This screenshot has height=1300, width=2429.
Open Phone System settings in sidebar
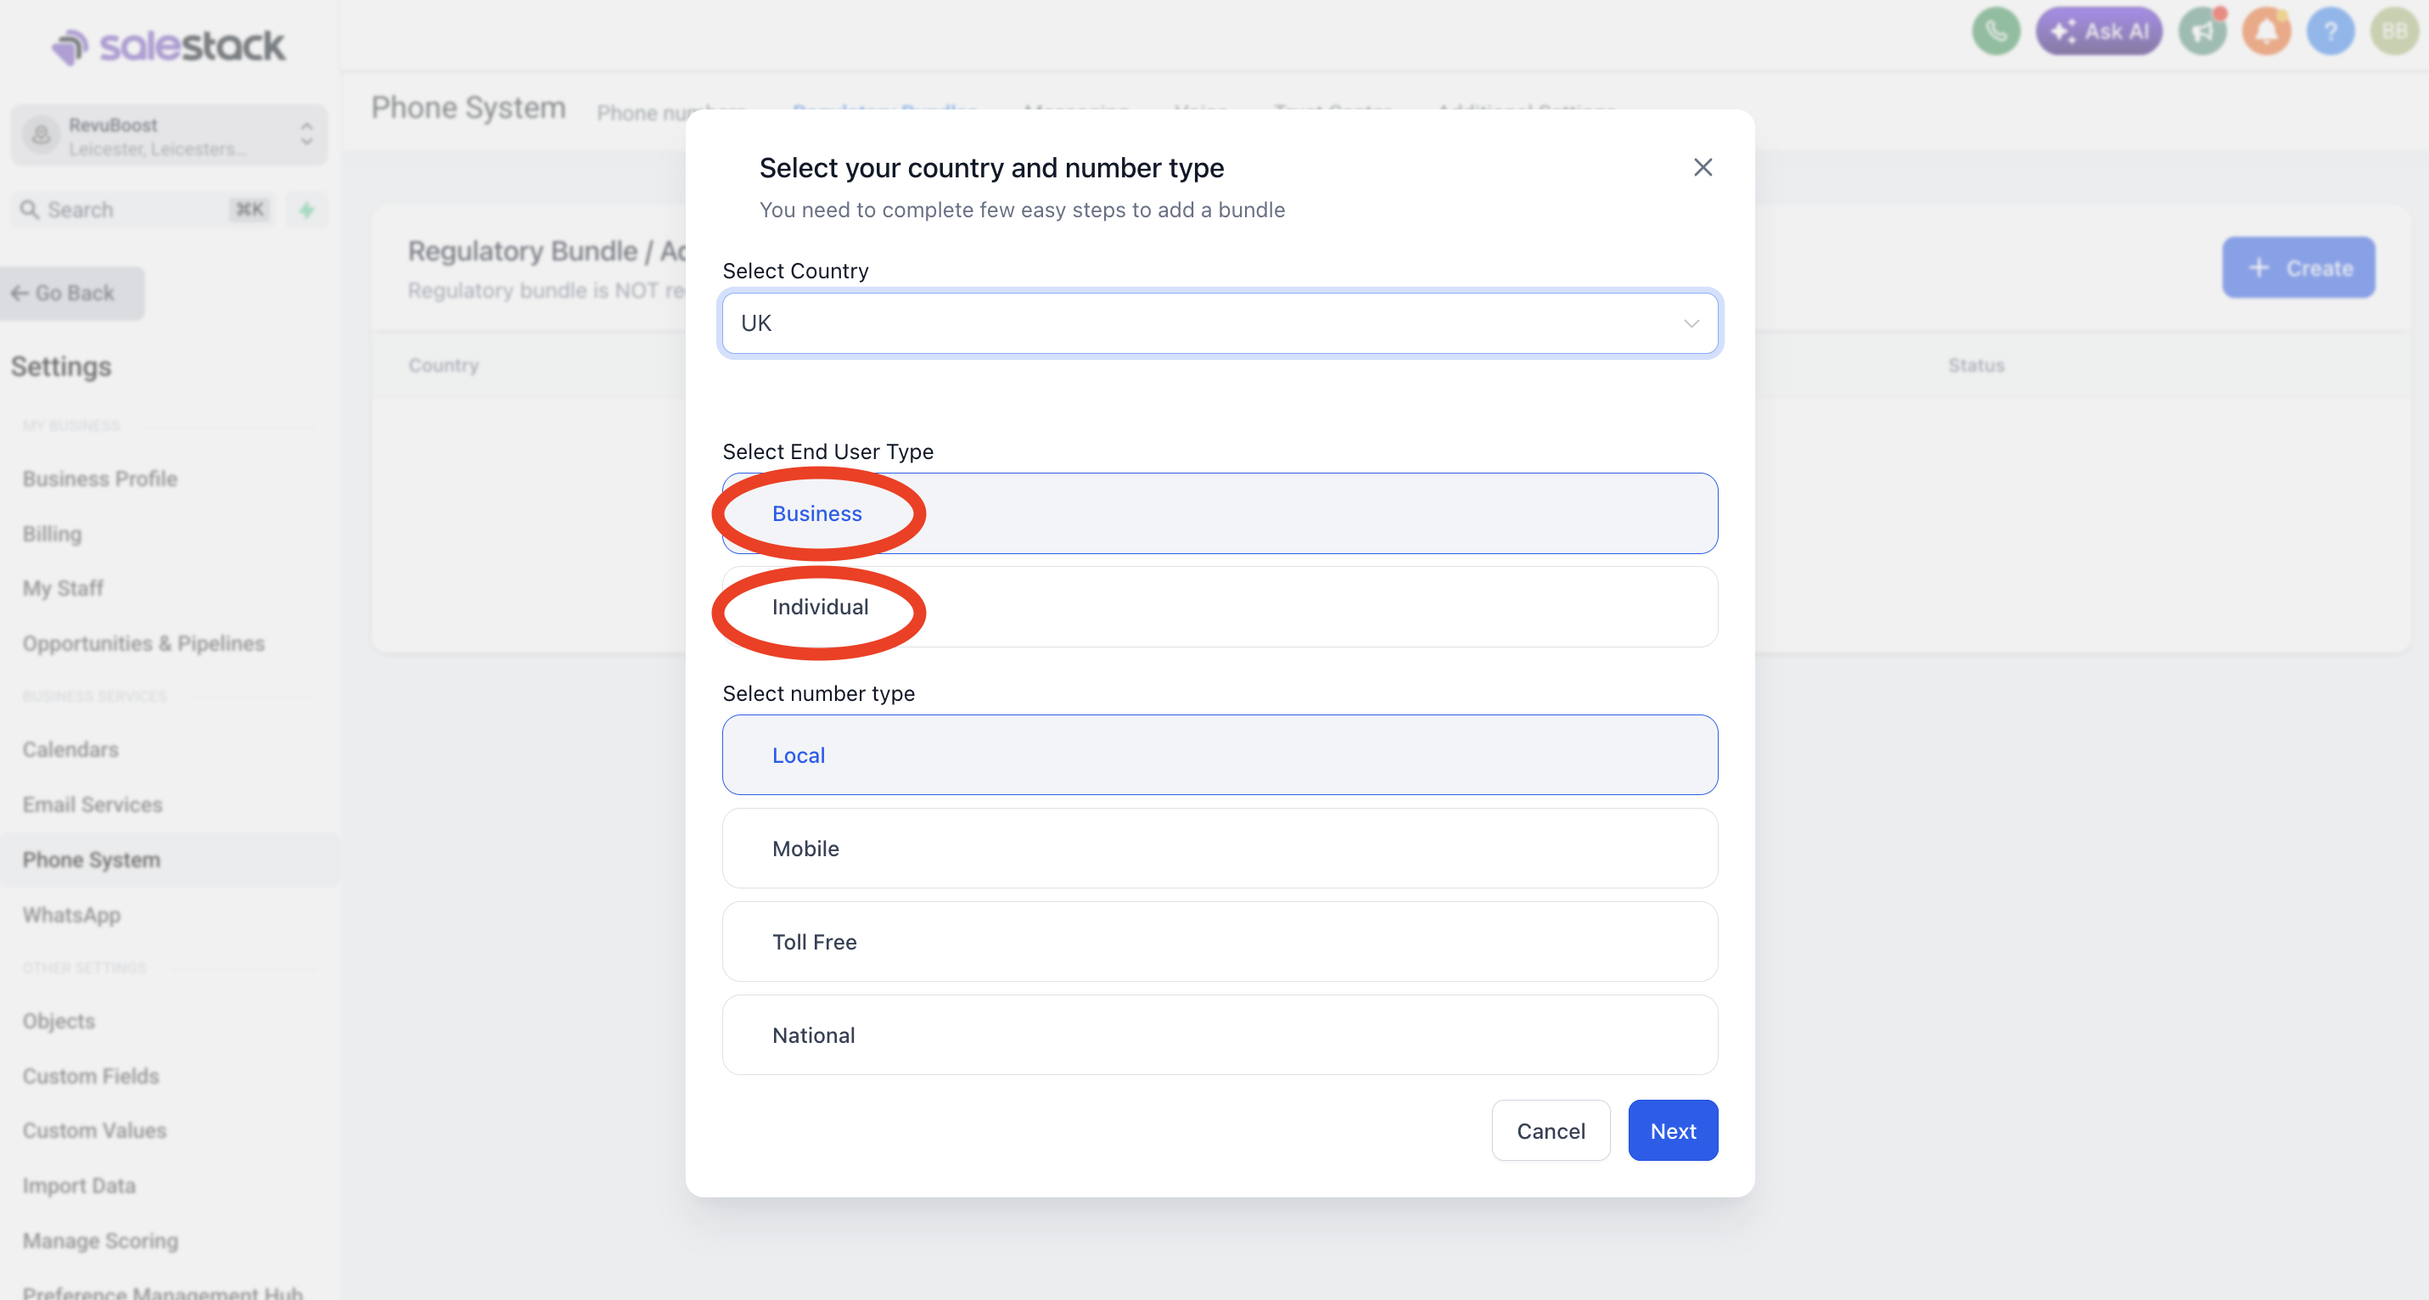pyautogui.click(x=92, y=860)
